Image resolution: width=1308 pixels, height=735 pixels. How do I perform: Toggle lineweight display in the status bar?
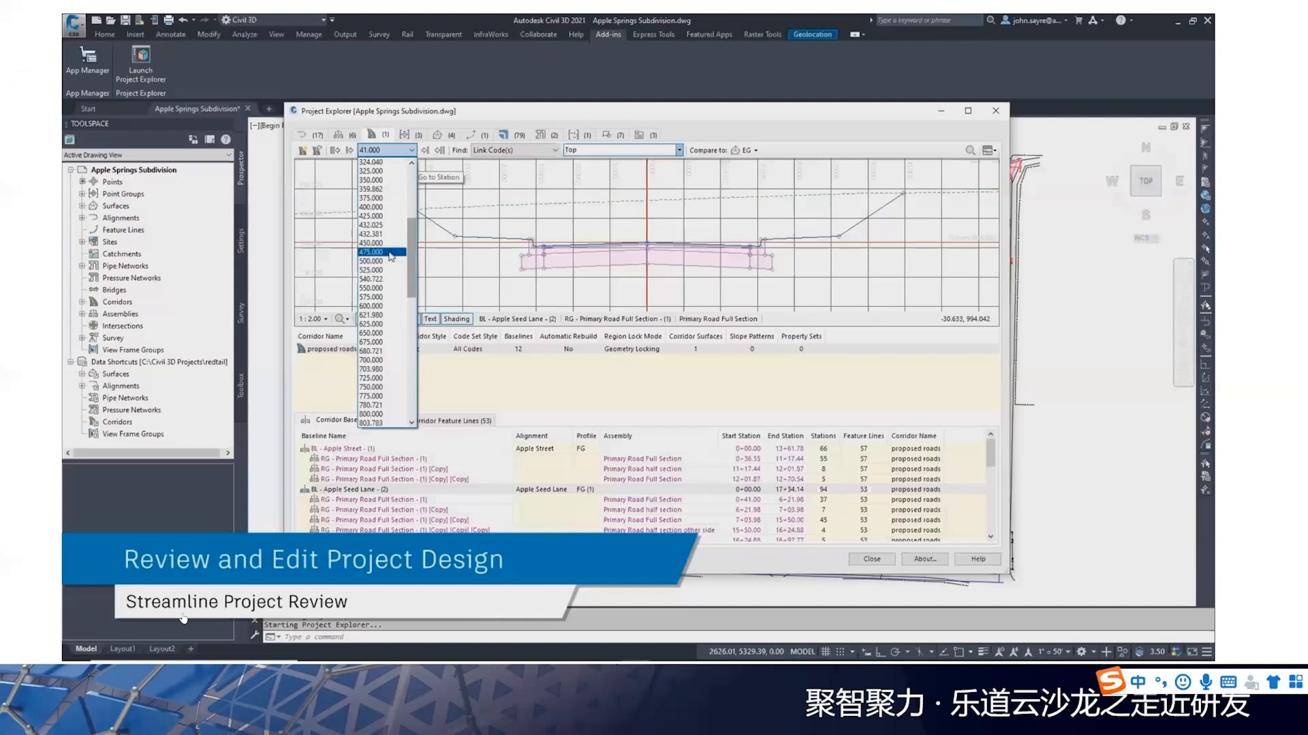tap(983, 651)
